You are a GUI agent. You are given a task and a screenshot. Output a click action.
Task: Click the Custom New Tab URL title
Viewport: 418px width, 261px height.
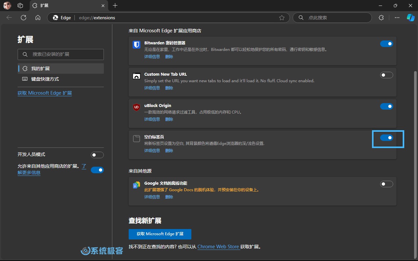(166, 74)
